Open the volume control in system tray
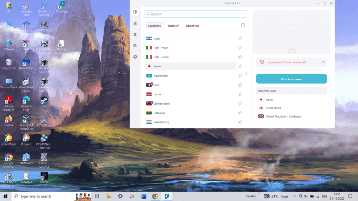The image size is (358, 201). point(306,196)
